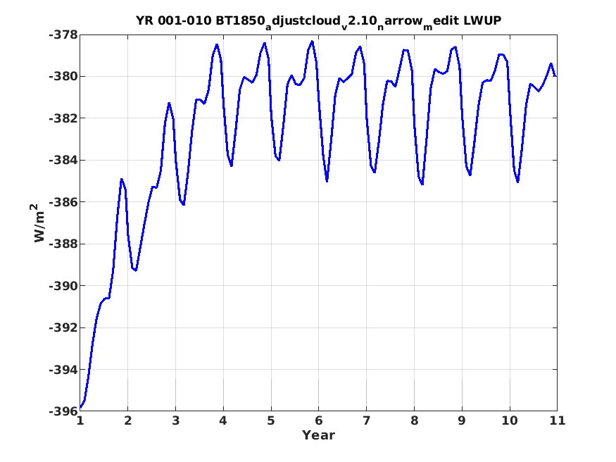
Task: Click the x-axis tick label 11
Action: 558,420
